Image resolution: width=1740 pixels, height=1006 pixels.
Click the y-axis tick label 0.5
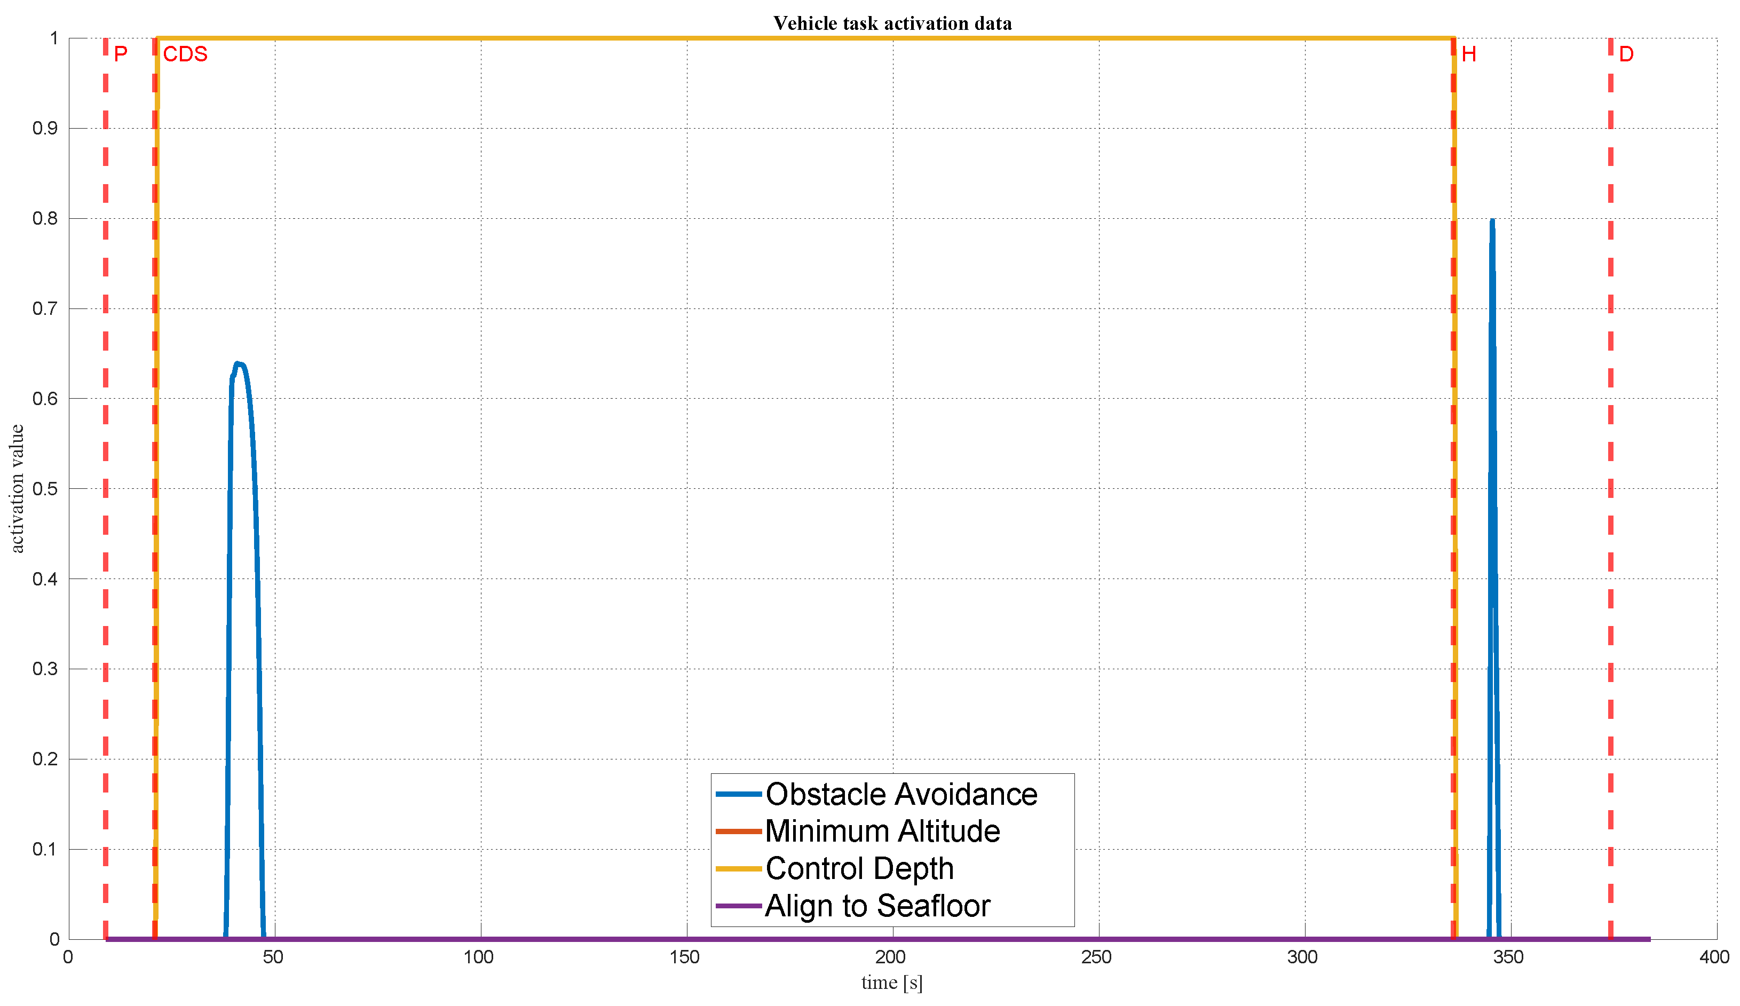point(45,489)
